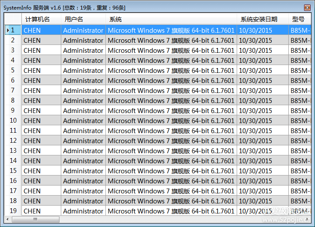Click Administrator cell in row 18
The image size is (315, 227).
(83, 201)
